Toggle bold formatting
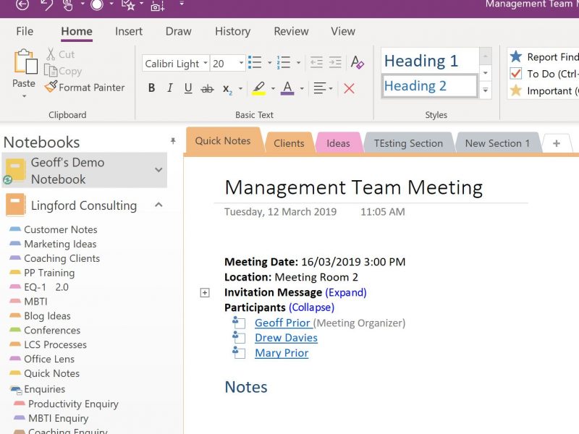Screen dimensions: 579x434 point(151,88)
